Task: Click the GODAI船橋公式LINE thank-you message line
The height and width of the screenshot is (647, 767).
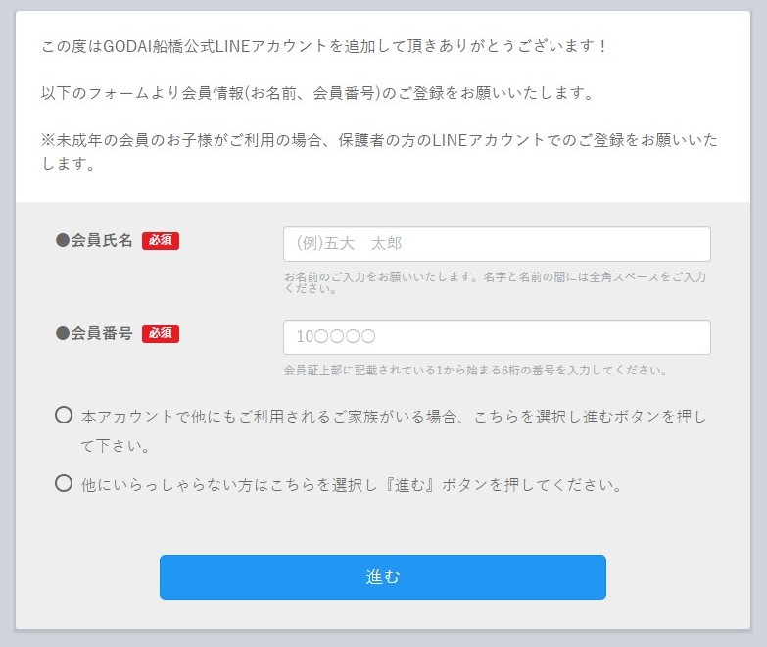Action: (324, 47)
